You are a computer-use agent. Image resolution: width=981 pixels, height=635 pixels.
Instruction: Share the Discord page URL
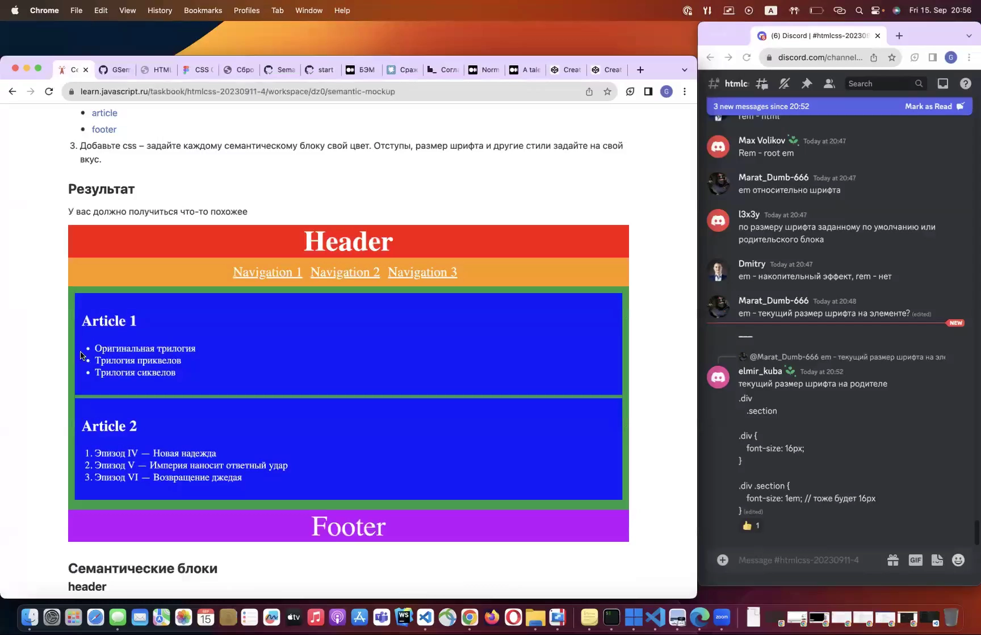point(874,57)
